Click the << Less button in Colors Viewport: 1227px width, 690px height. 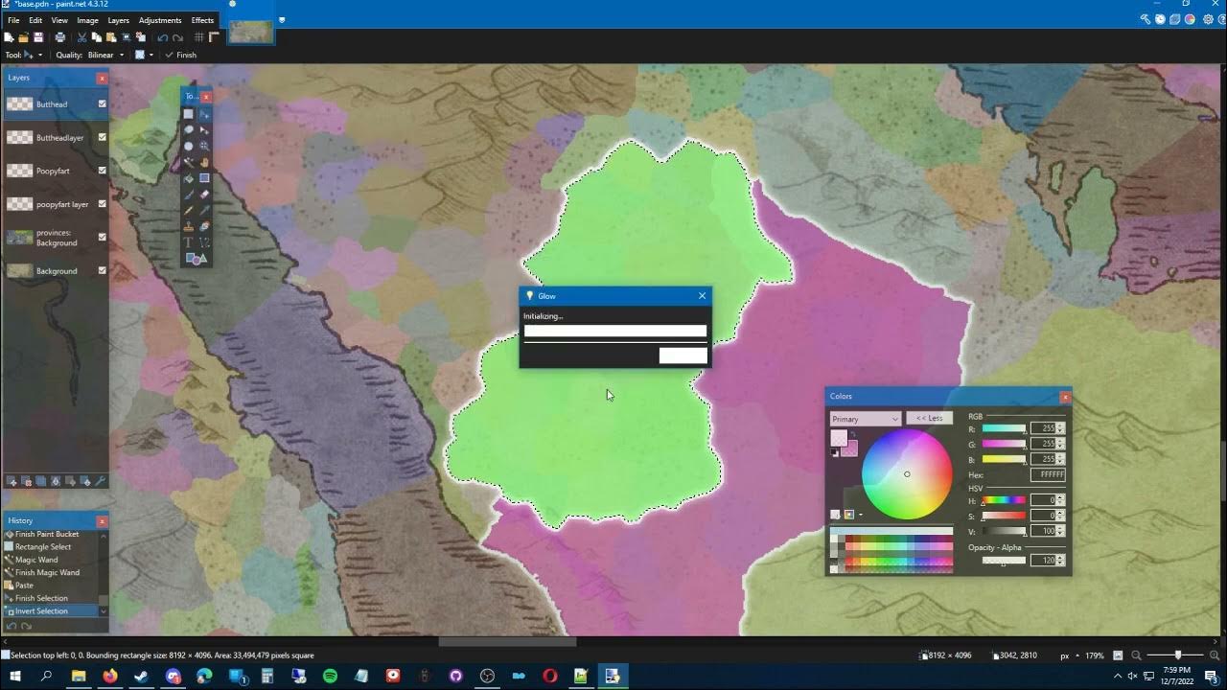[929, 418]
